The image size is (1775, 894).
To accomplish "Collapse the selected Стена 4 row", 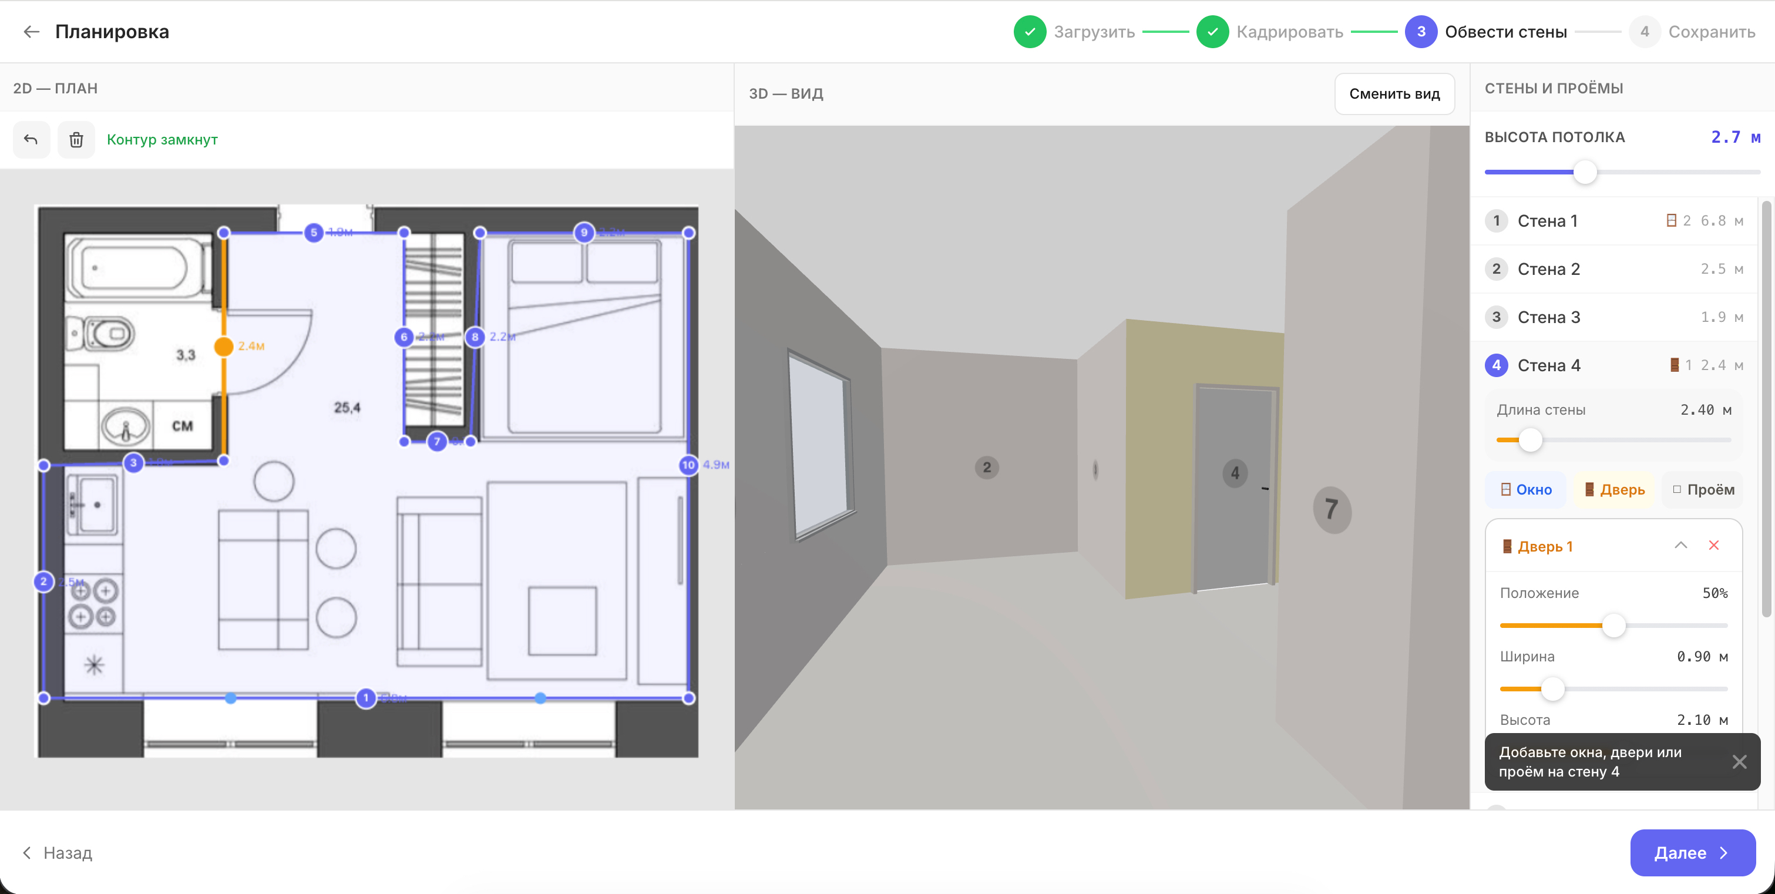I will 1613,365.
